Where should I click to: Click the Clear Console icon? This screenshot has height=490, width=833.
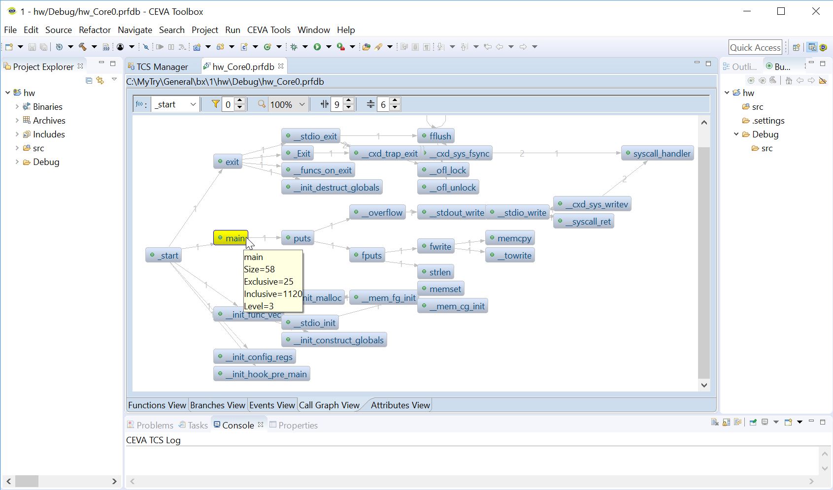715,422
